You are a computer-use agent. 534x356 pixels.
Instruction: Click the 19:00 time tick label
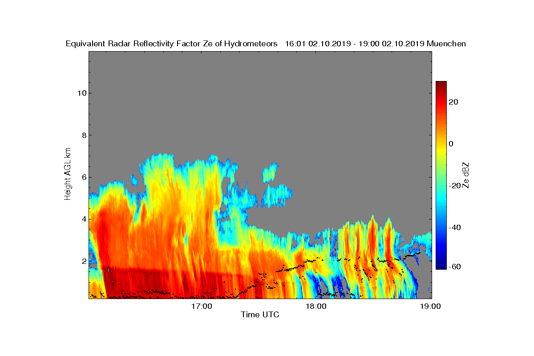(431, 306)
